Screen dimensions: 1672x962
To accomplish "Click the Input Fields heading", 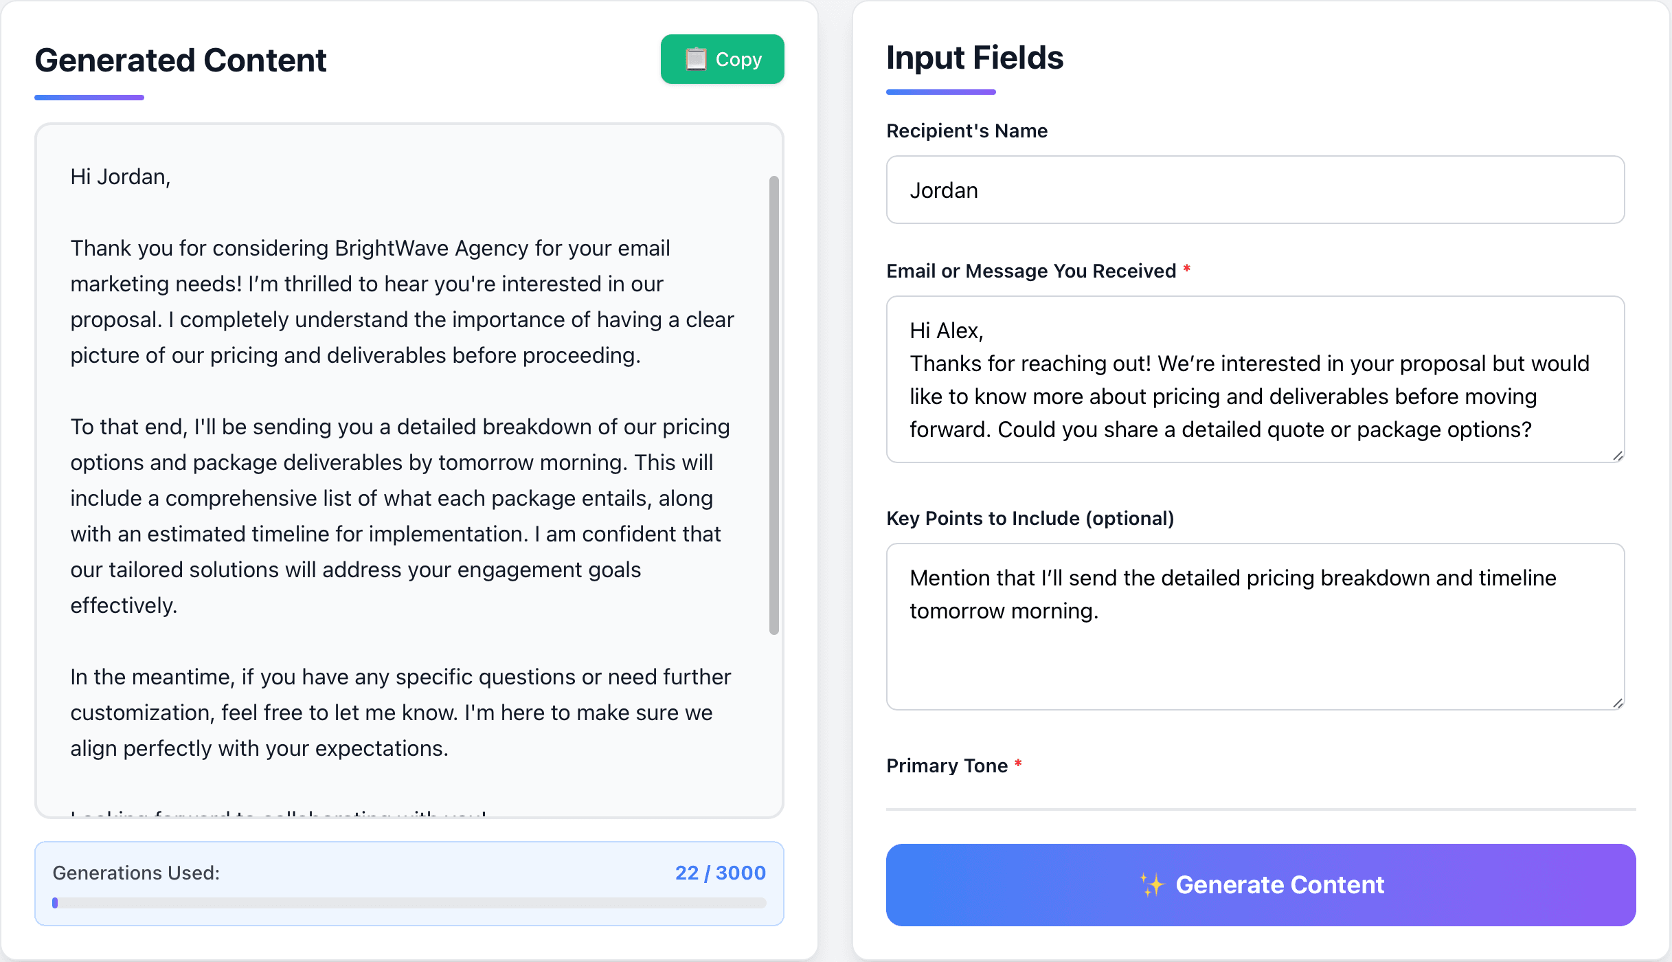I will pos(975,57).
